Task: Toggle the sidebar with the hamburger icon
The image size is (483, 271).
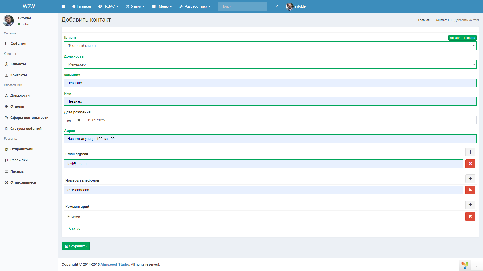Action: pos(63,6)
